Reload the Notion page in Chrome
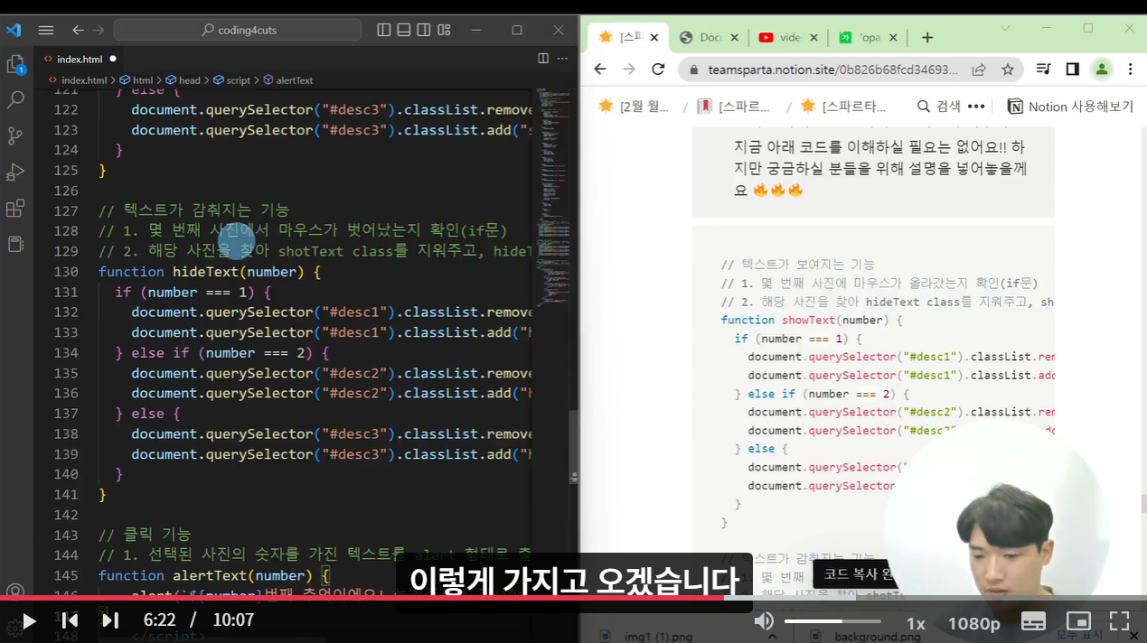 pos(658,70)
